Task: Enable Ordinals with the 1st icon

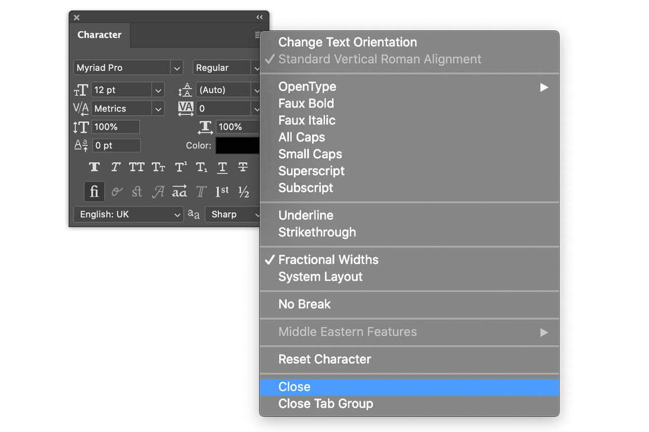Action: click(x=221, y=191)
